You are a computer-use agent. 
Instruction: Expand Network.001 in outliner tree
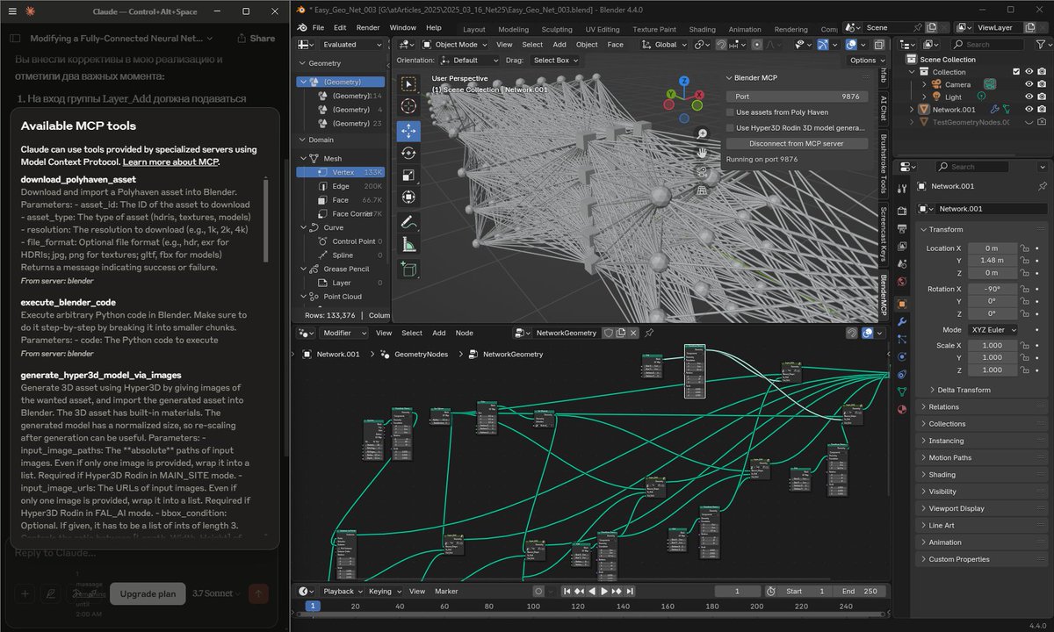point(913,110)
